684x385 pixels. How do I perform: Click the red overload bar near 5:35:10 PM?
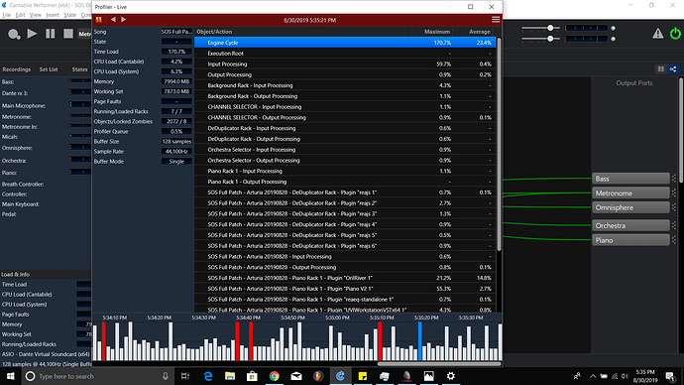click(x=380, y=341)
